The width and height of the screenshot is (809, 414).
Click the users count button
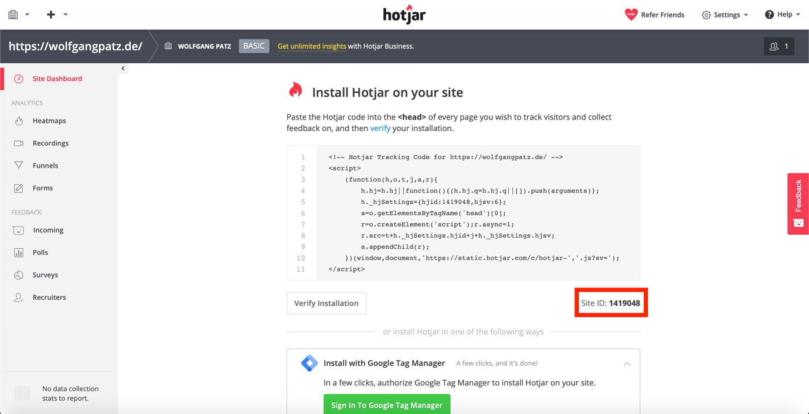(x=779, y=46)
